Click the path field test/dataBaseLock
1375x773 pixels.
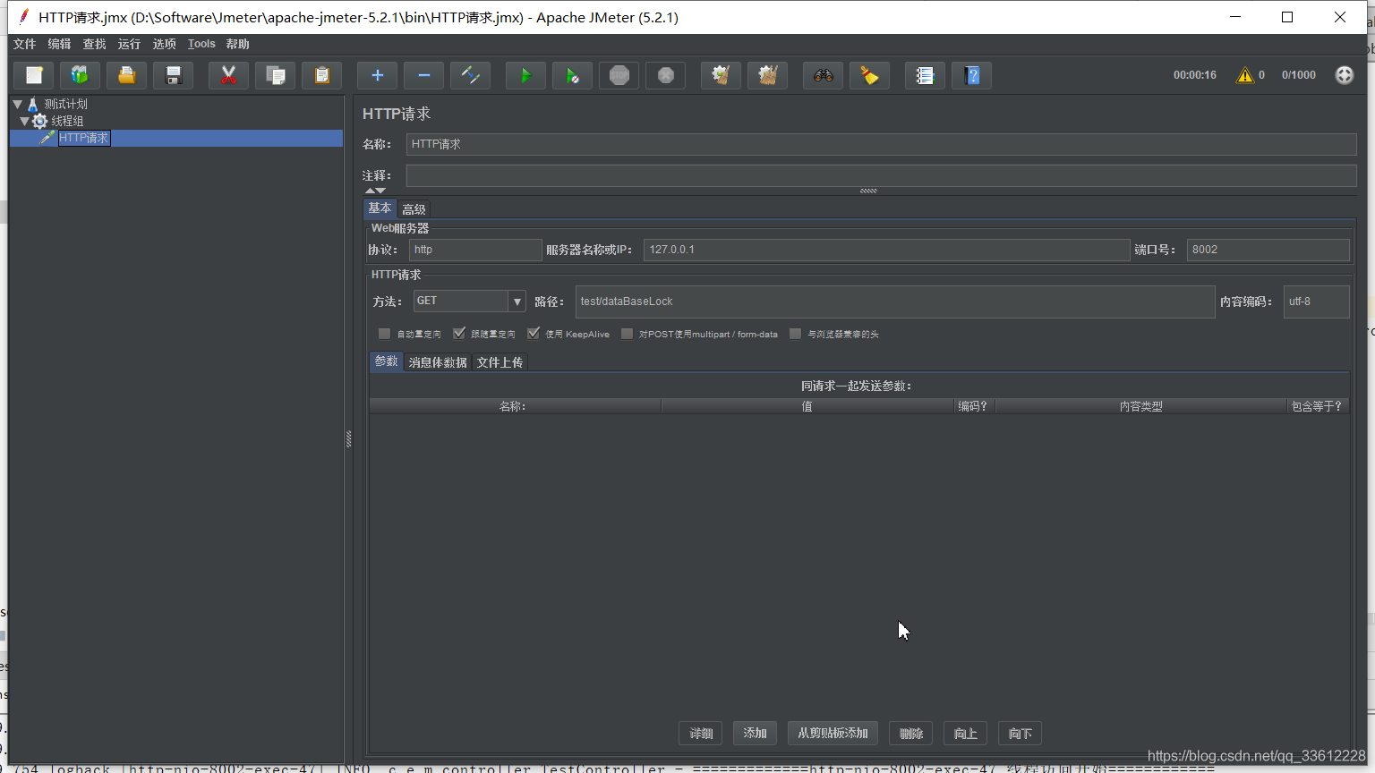coord(894,302)
